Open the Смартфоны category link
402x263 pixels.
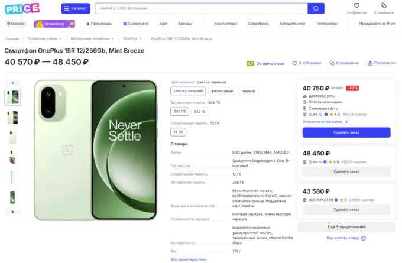pos(258,24)
